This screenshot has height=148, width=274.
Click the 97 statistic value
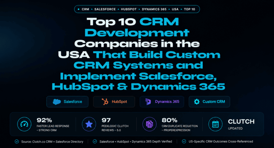106,120
